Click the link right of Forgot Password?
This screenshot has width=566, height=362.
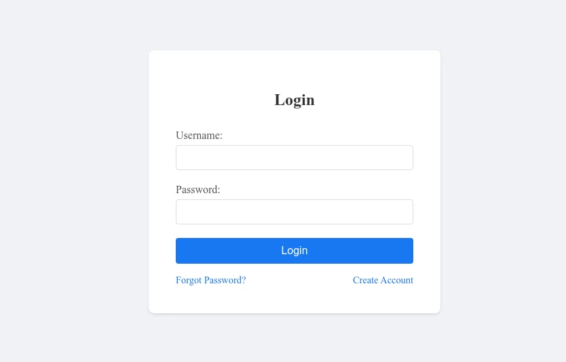[383, 280]
